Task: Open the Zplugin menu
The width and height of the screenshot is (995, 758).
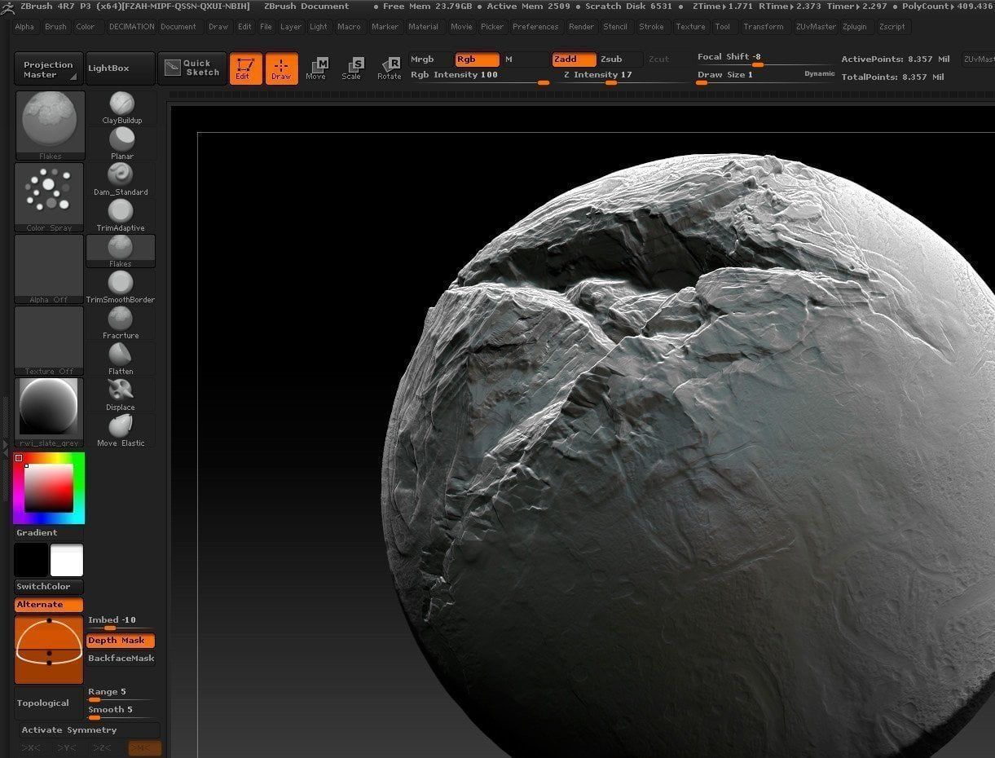Action: pos(855,27)
